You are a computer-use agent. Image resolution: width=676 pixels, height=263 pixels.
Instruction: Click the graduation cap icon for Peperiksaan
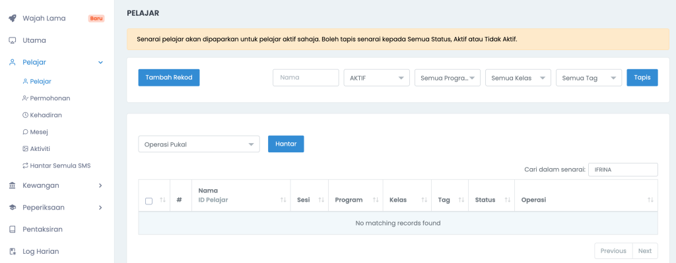(13, 208)
